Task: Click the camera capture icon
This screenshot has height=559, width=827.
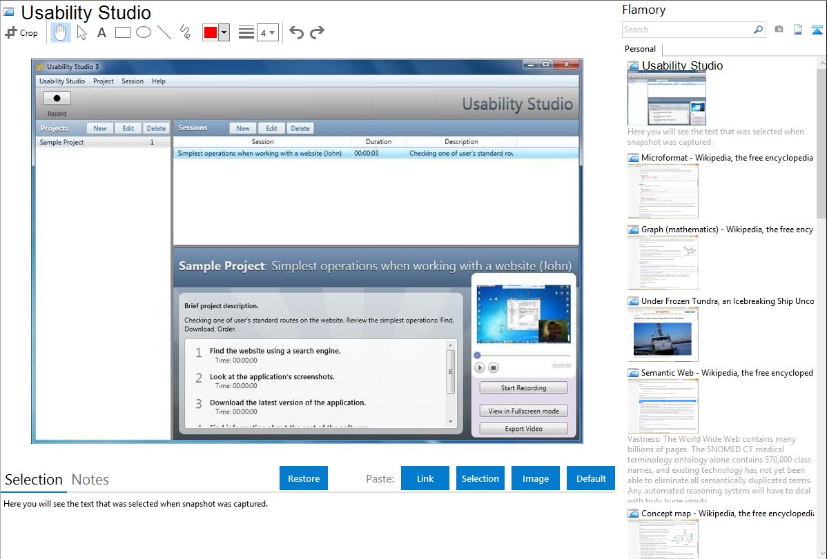Action: (779, 30)
